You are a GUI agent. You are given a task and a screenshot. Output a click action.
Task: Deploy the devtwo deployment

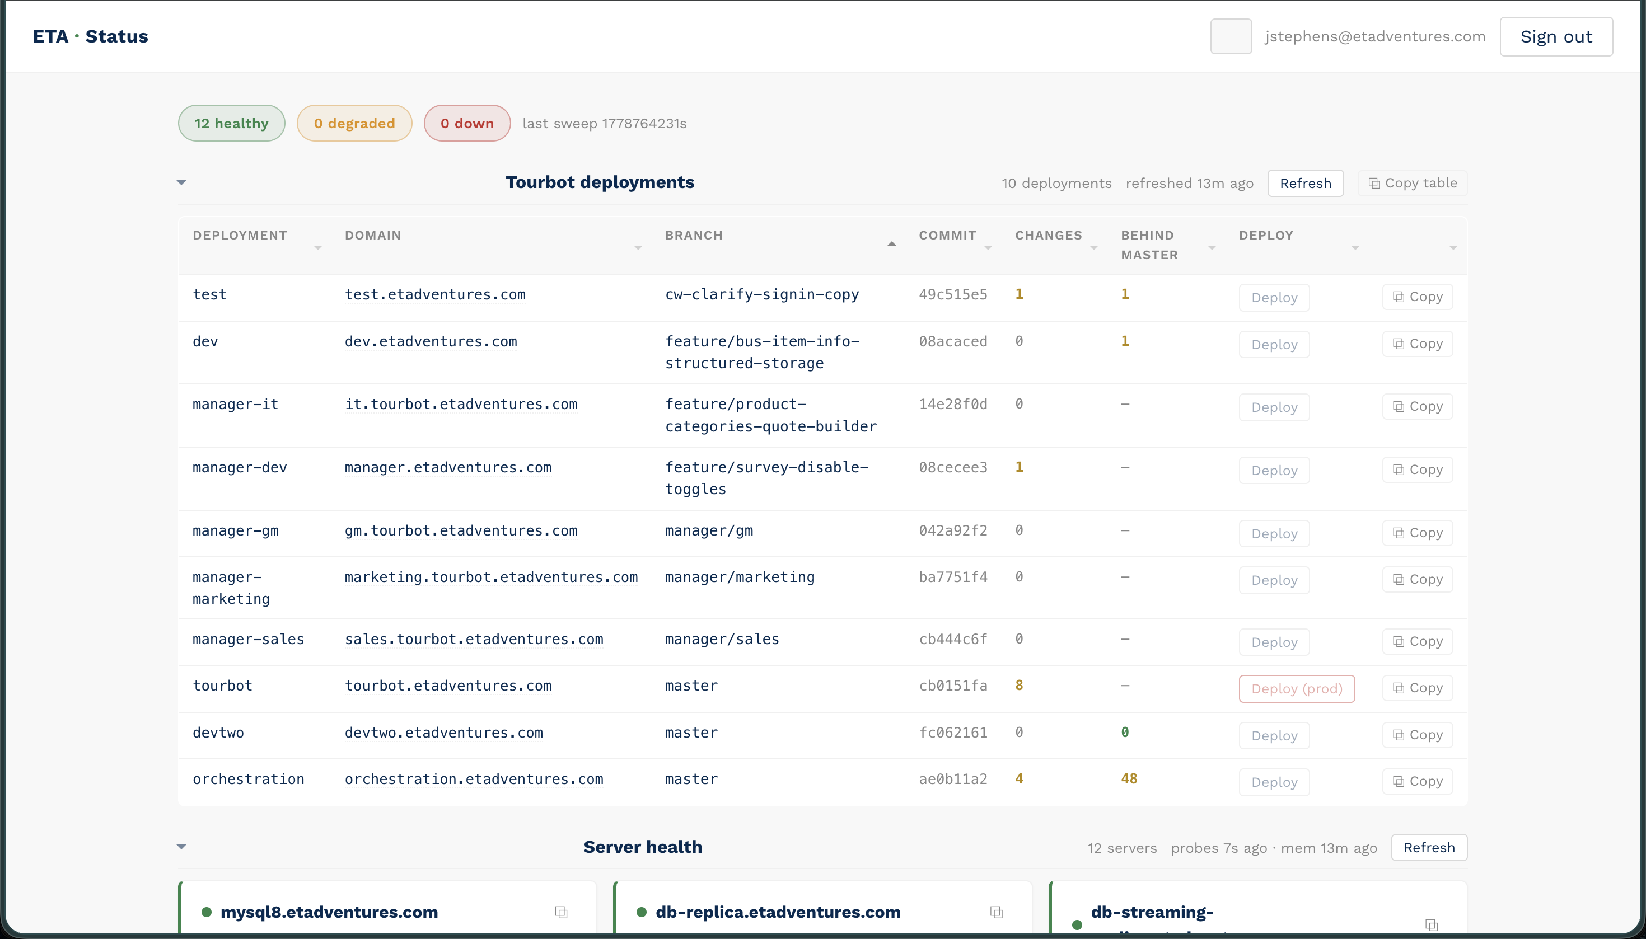(x=1274, y=735)
